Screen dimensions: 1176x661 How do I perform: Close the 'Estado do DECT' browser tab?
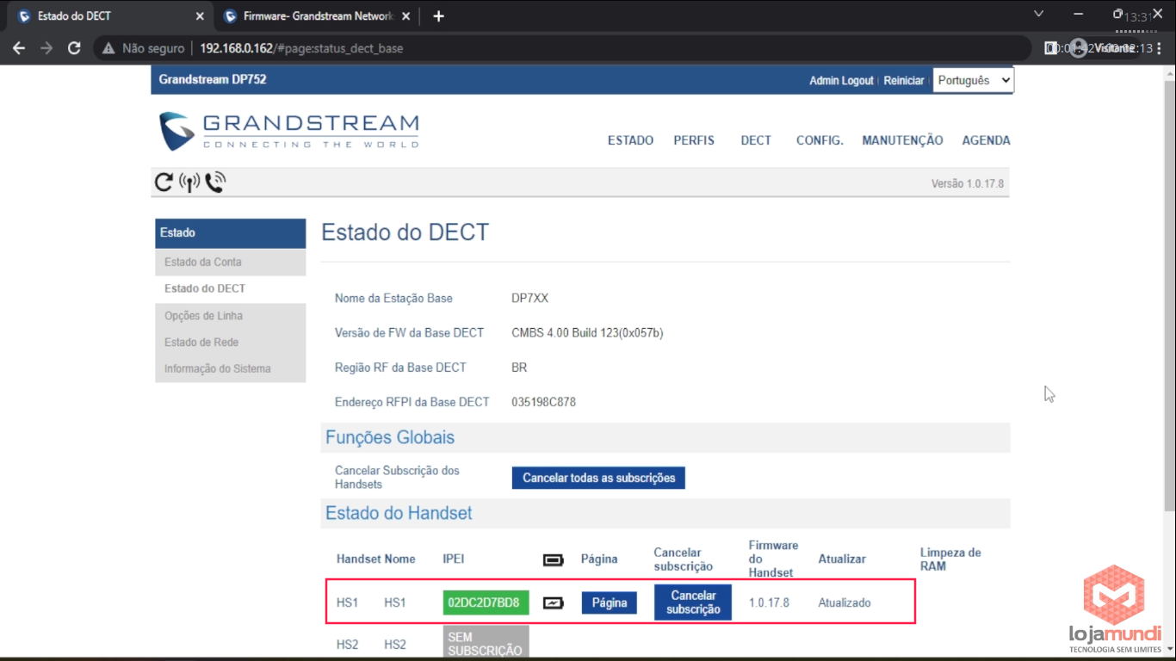200,15
